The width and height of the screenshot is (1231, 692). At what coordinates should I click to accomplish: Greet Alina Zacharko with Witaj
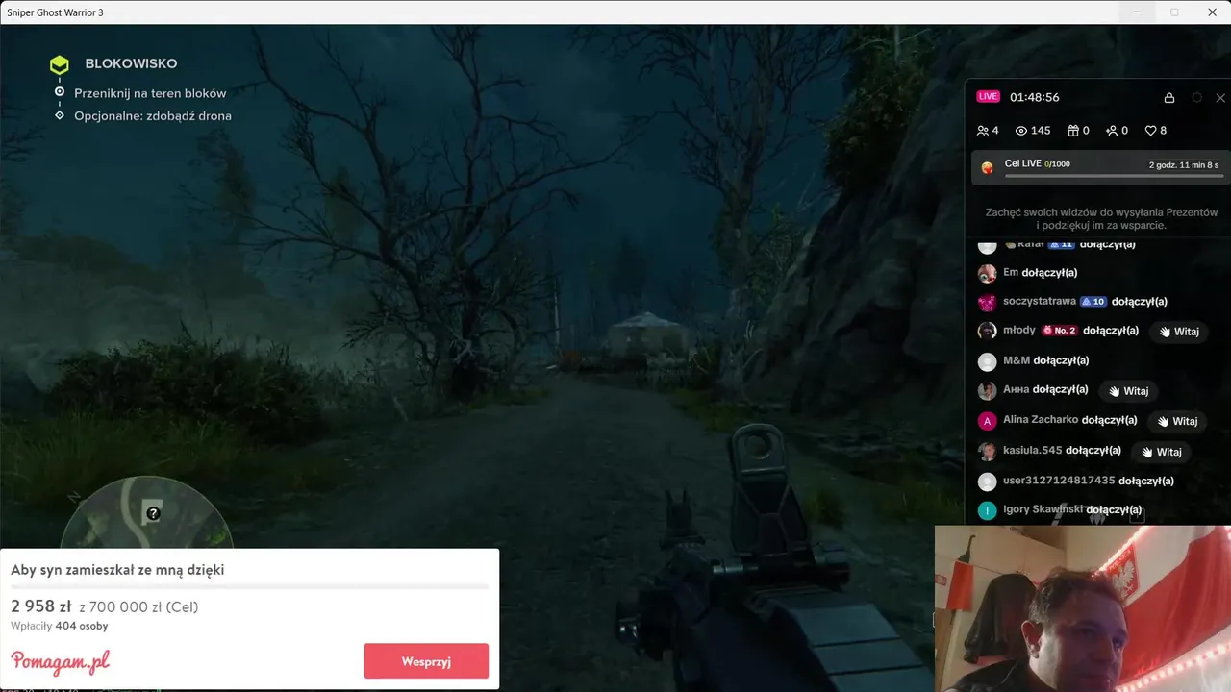point(1177,421)
